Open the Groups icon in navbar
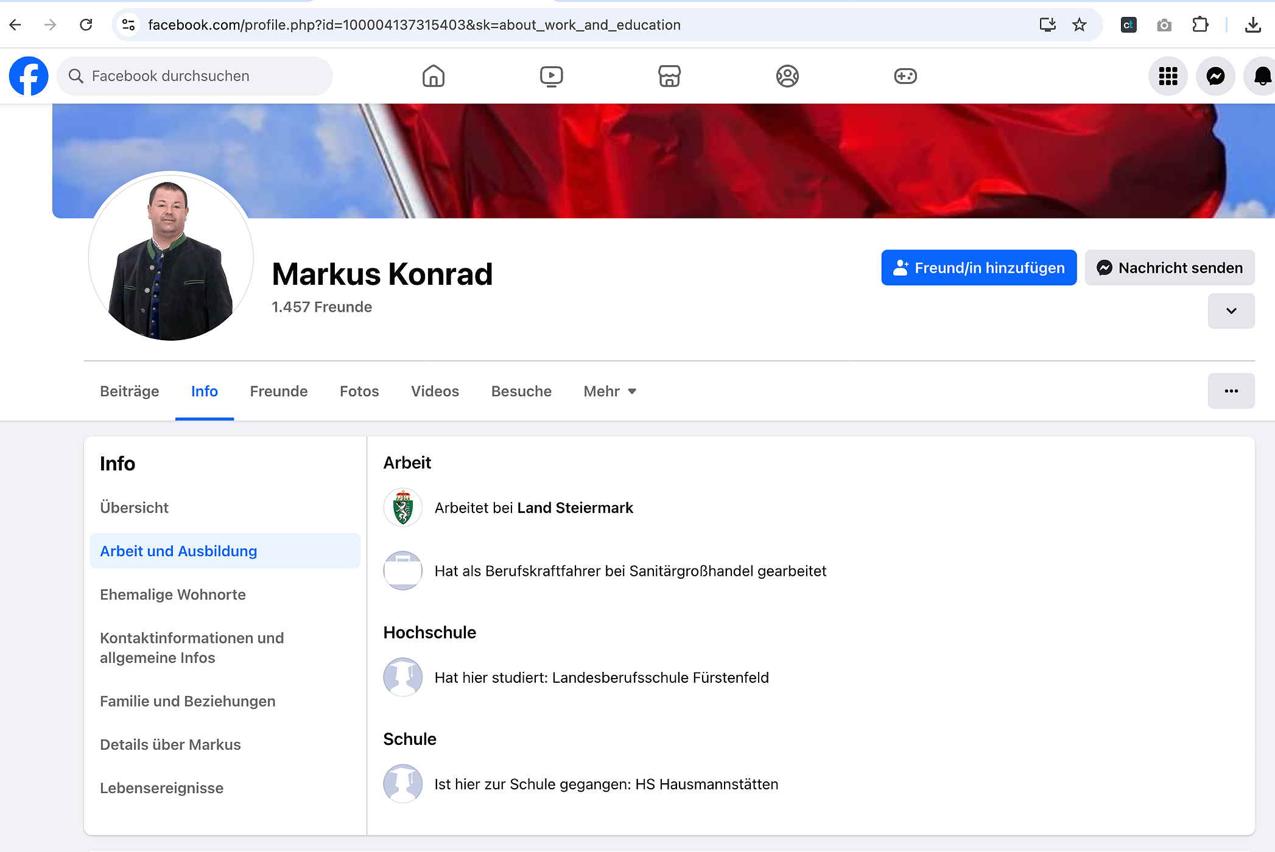Viewport: 1275px width, 852px height. [787, 76]
